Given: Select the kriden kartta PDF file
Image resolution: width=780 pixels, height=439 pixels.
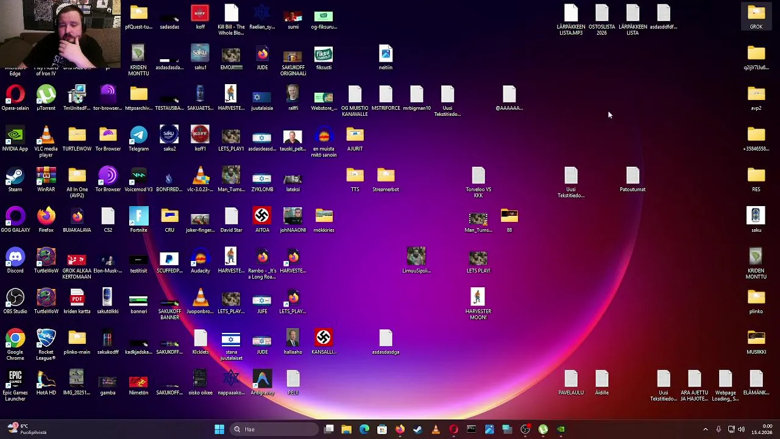Looking at the screenshot, I should click(77, 301).
